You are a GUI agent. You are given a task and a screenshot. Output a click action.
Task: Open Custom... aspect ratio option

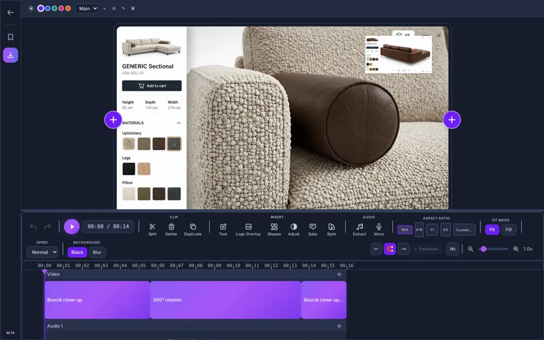464,229
